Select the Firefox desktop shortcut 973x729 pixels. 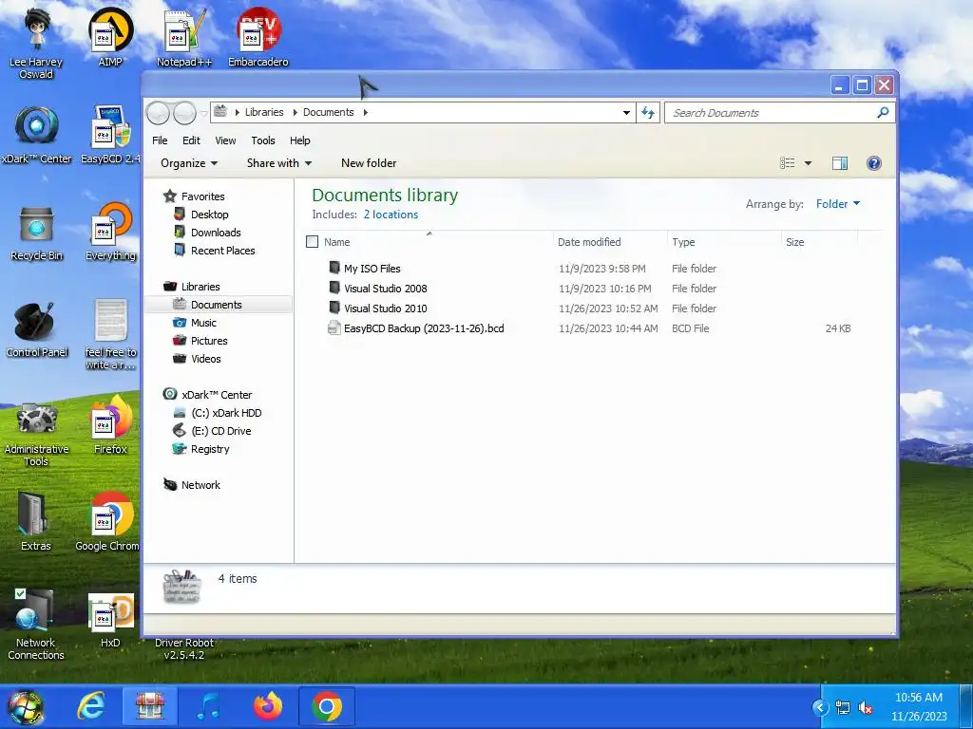[x=110, y=425]
